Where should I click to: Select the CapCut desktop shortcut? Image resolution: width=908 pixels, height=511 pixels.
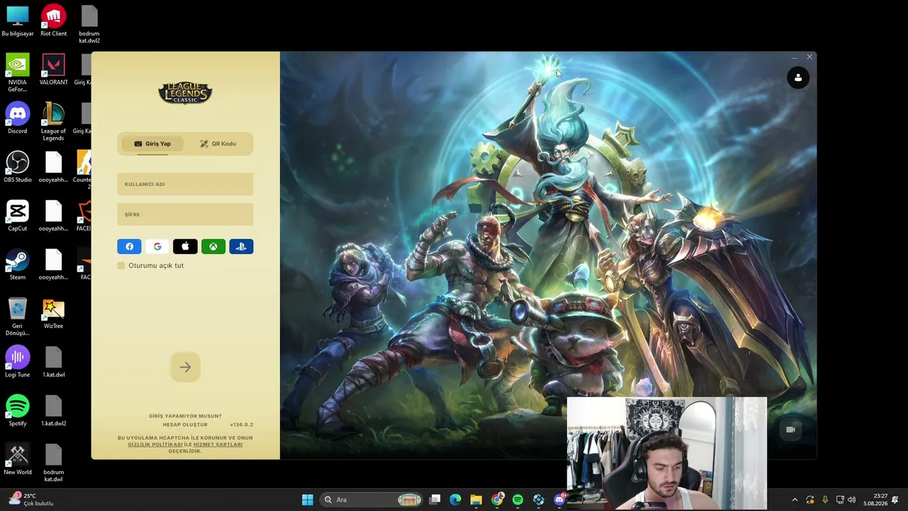pyautogui.click(x=18, y=216)
